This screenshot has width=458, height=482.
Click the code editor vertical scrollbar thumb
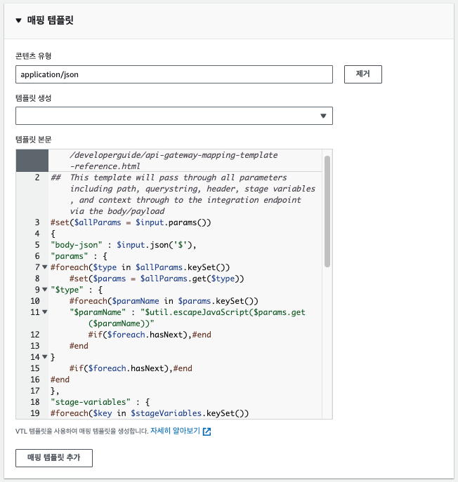click(327, 211)
